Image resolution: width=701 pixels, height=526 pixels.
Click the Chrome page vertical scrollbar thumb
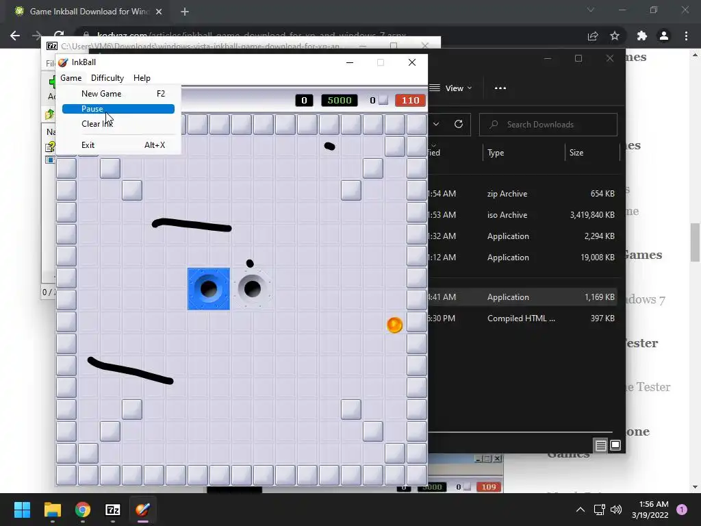(x=696, y=242)
